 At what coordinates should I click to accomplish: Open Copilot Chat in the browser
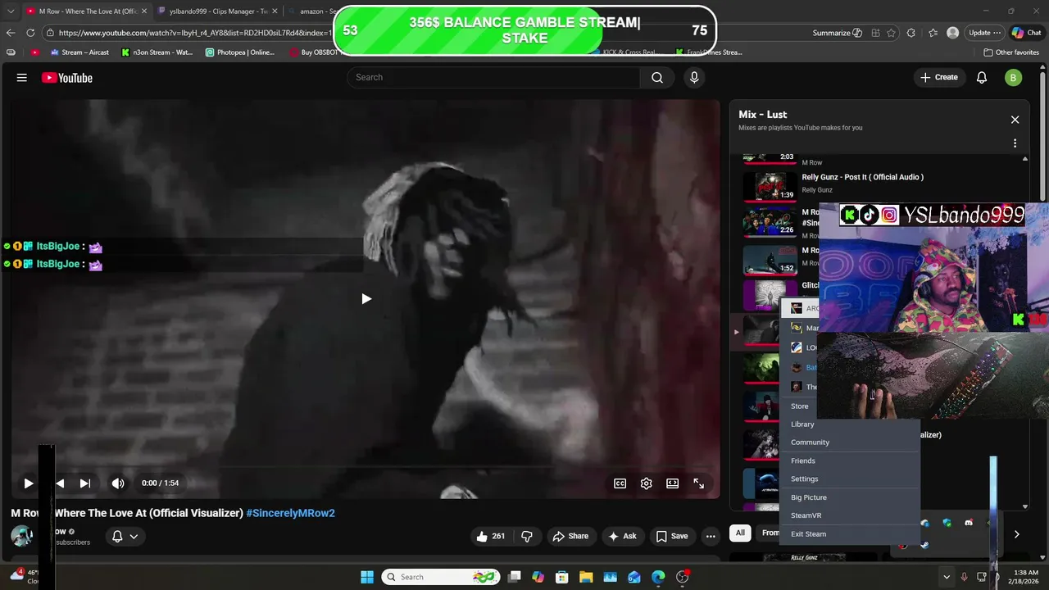tap(1028, 33)
